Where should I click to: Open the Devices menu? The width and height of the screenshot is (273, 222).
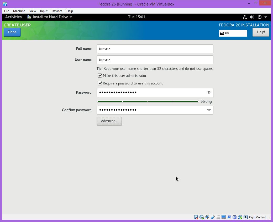point(57,11)
